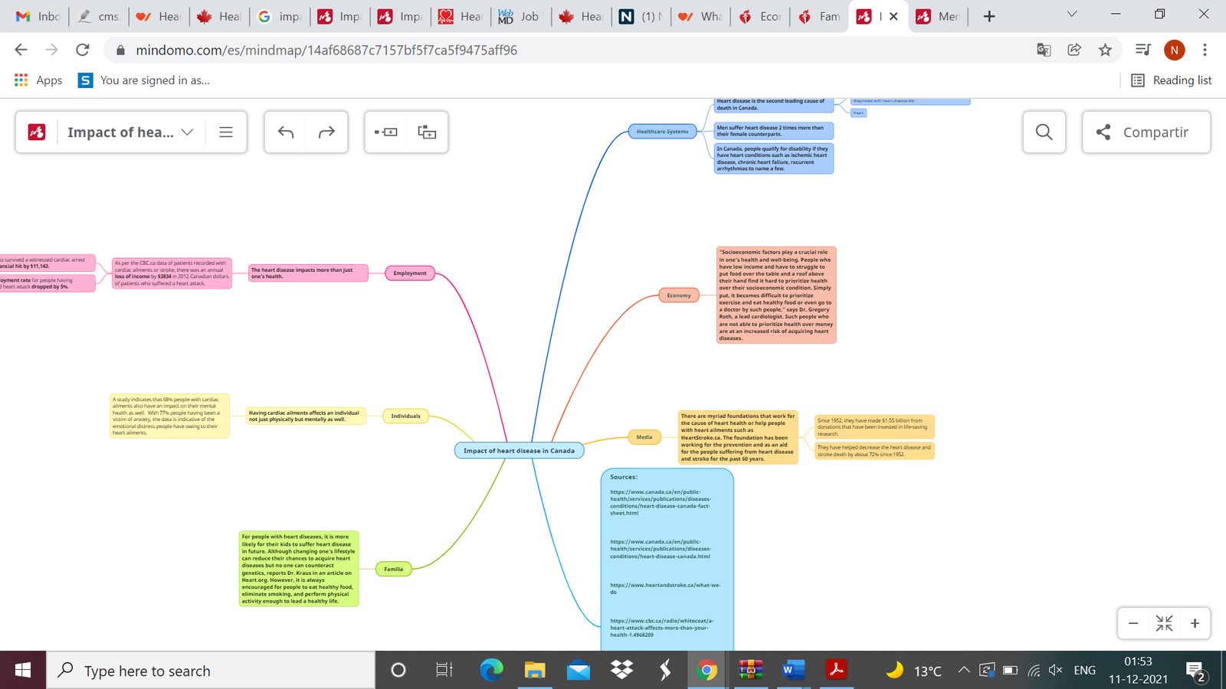Switch to the Fam tab
The height and width of the screenshot is (689, 1226).
pos(820,16)
